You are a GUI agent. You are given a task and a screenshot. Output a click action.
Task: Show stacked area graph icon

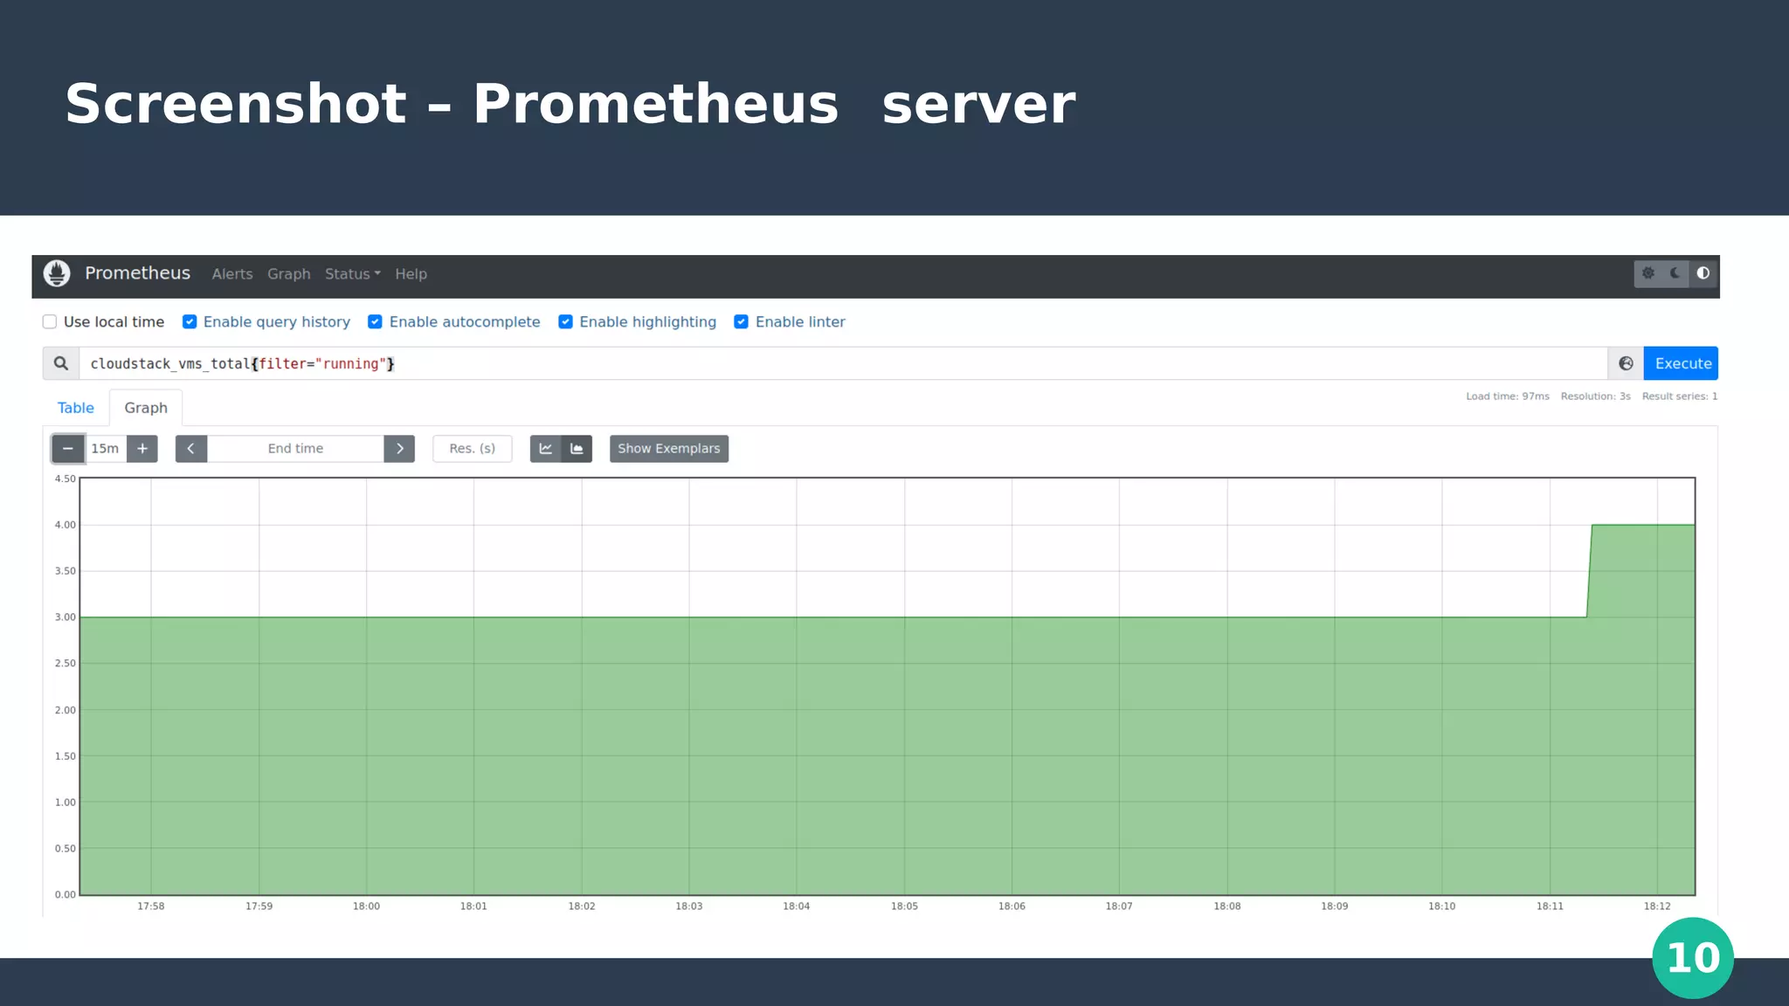click(577, 449)
